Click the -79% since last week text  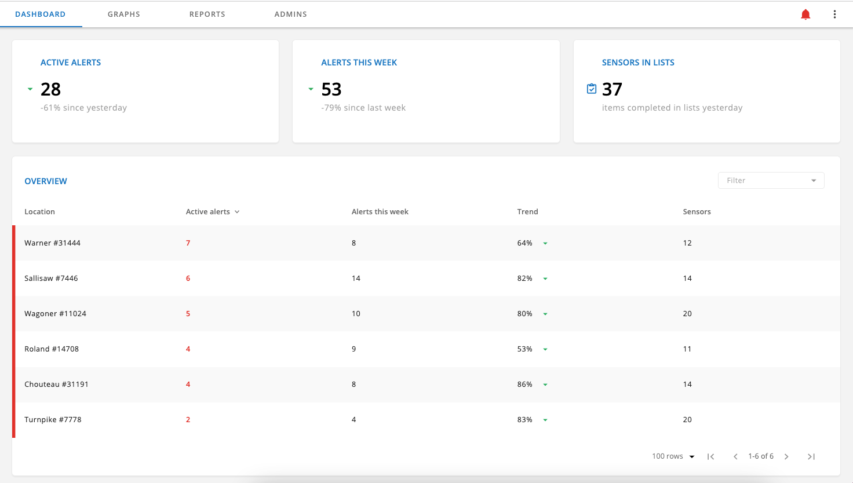363,108
